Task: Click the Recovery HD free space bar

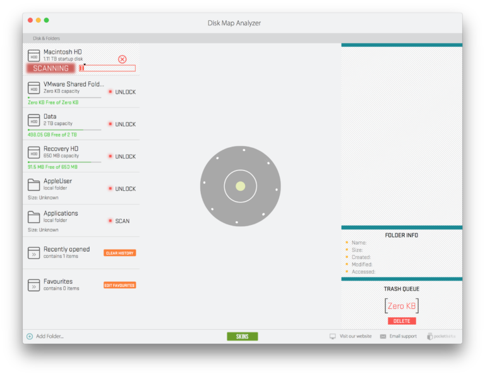Action: click(64, 162)
